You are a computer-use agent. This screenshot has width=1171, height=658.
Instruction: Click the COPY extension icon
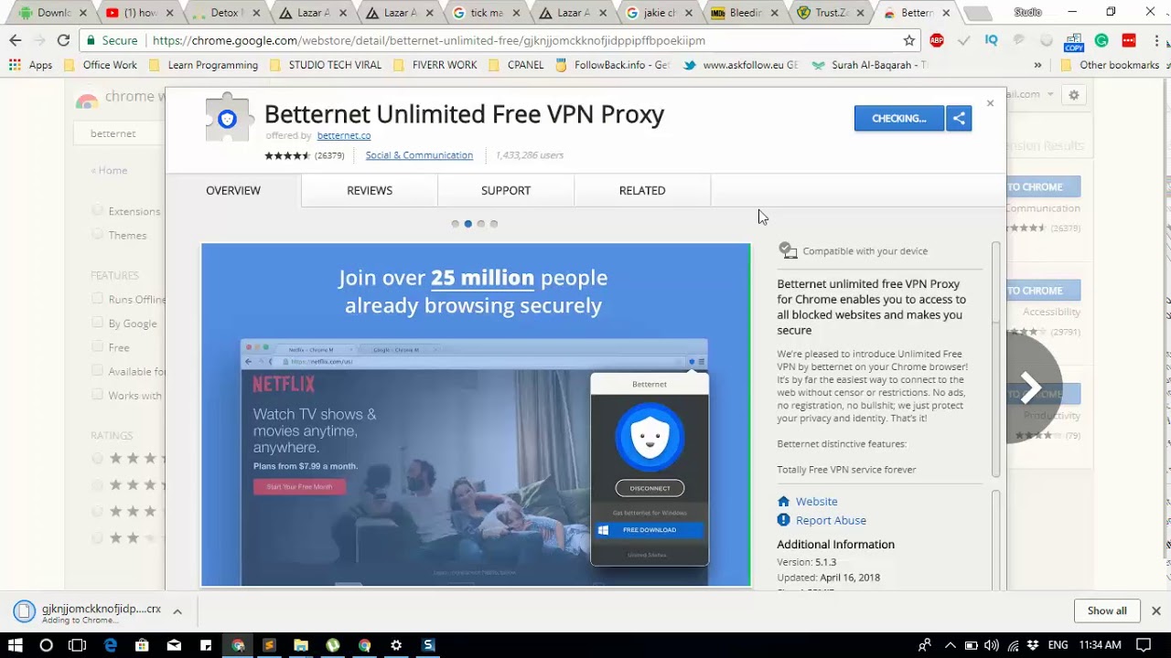tap(1074, 41)
